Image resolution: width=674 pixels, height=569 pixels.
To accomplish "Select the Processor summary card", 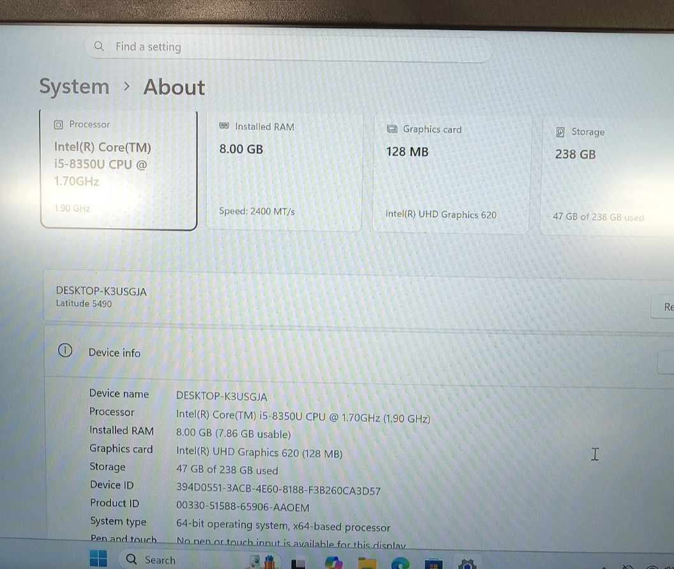I will [x=119, y=169].
